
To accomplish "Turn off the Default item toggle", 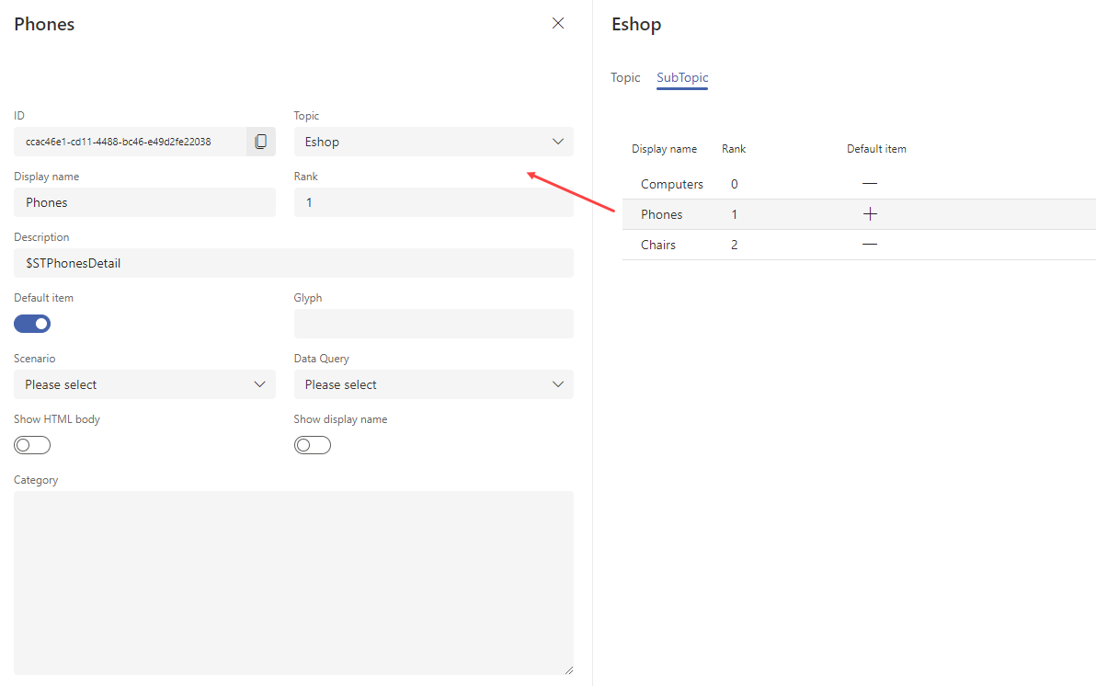I will (x=32, y=324).
